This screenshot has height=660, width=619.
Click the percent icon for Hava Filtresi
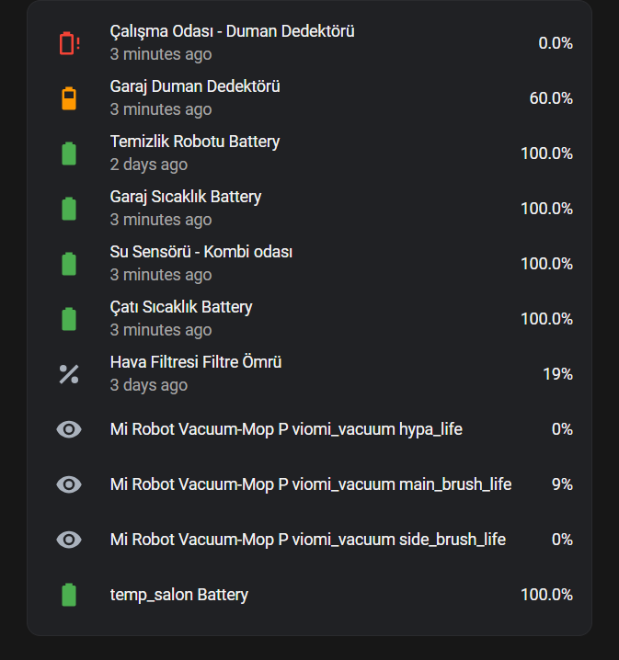pos(69,374)
